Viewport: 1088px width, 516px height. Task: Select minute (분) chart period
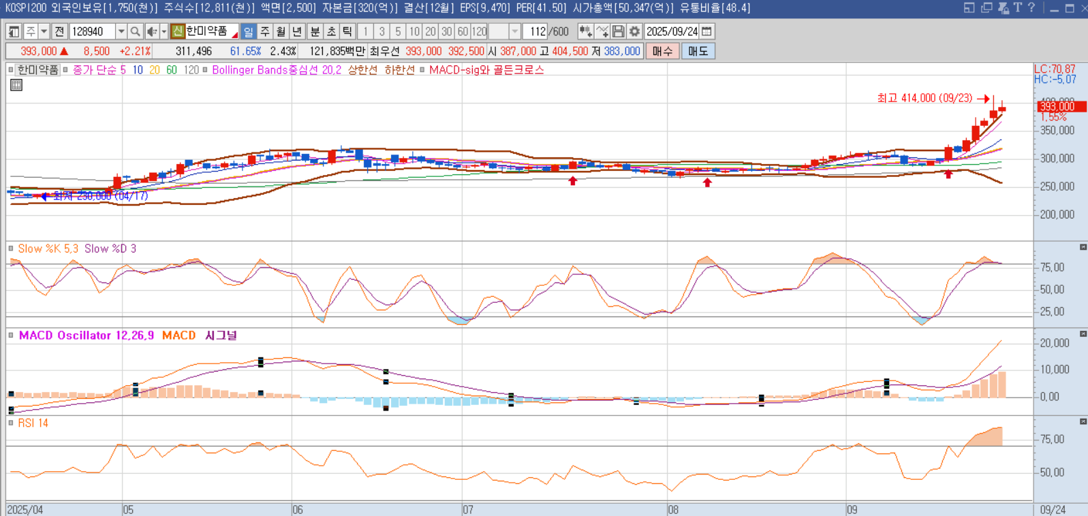click(315, 31)
